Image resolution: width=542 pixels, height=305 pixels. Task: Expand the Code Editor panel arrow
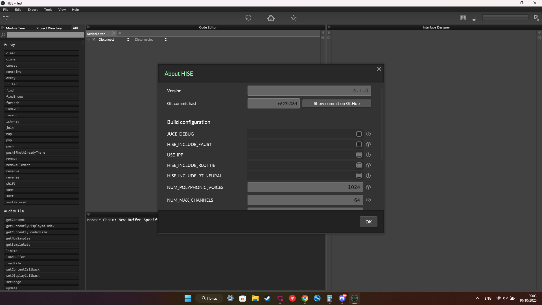point(88,27)
